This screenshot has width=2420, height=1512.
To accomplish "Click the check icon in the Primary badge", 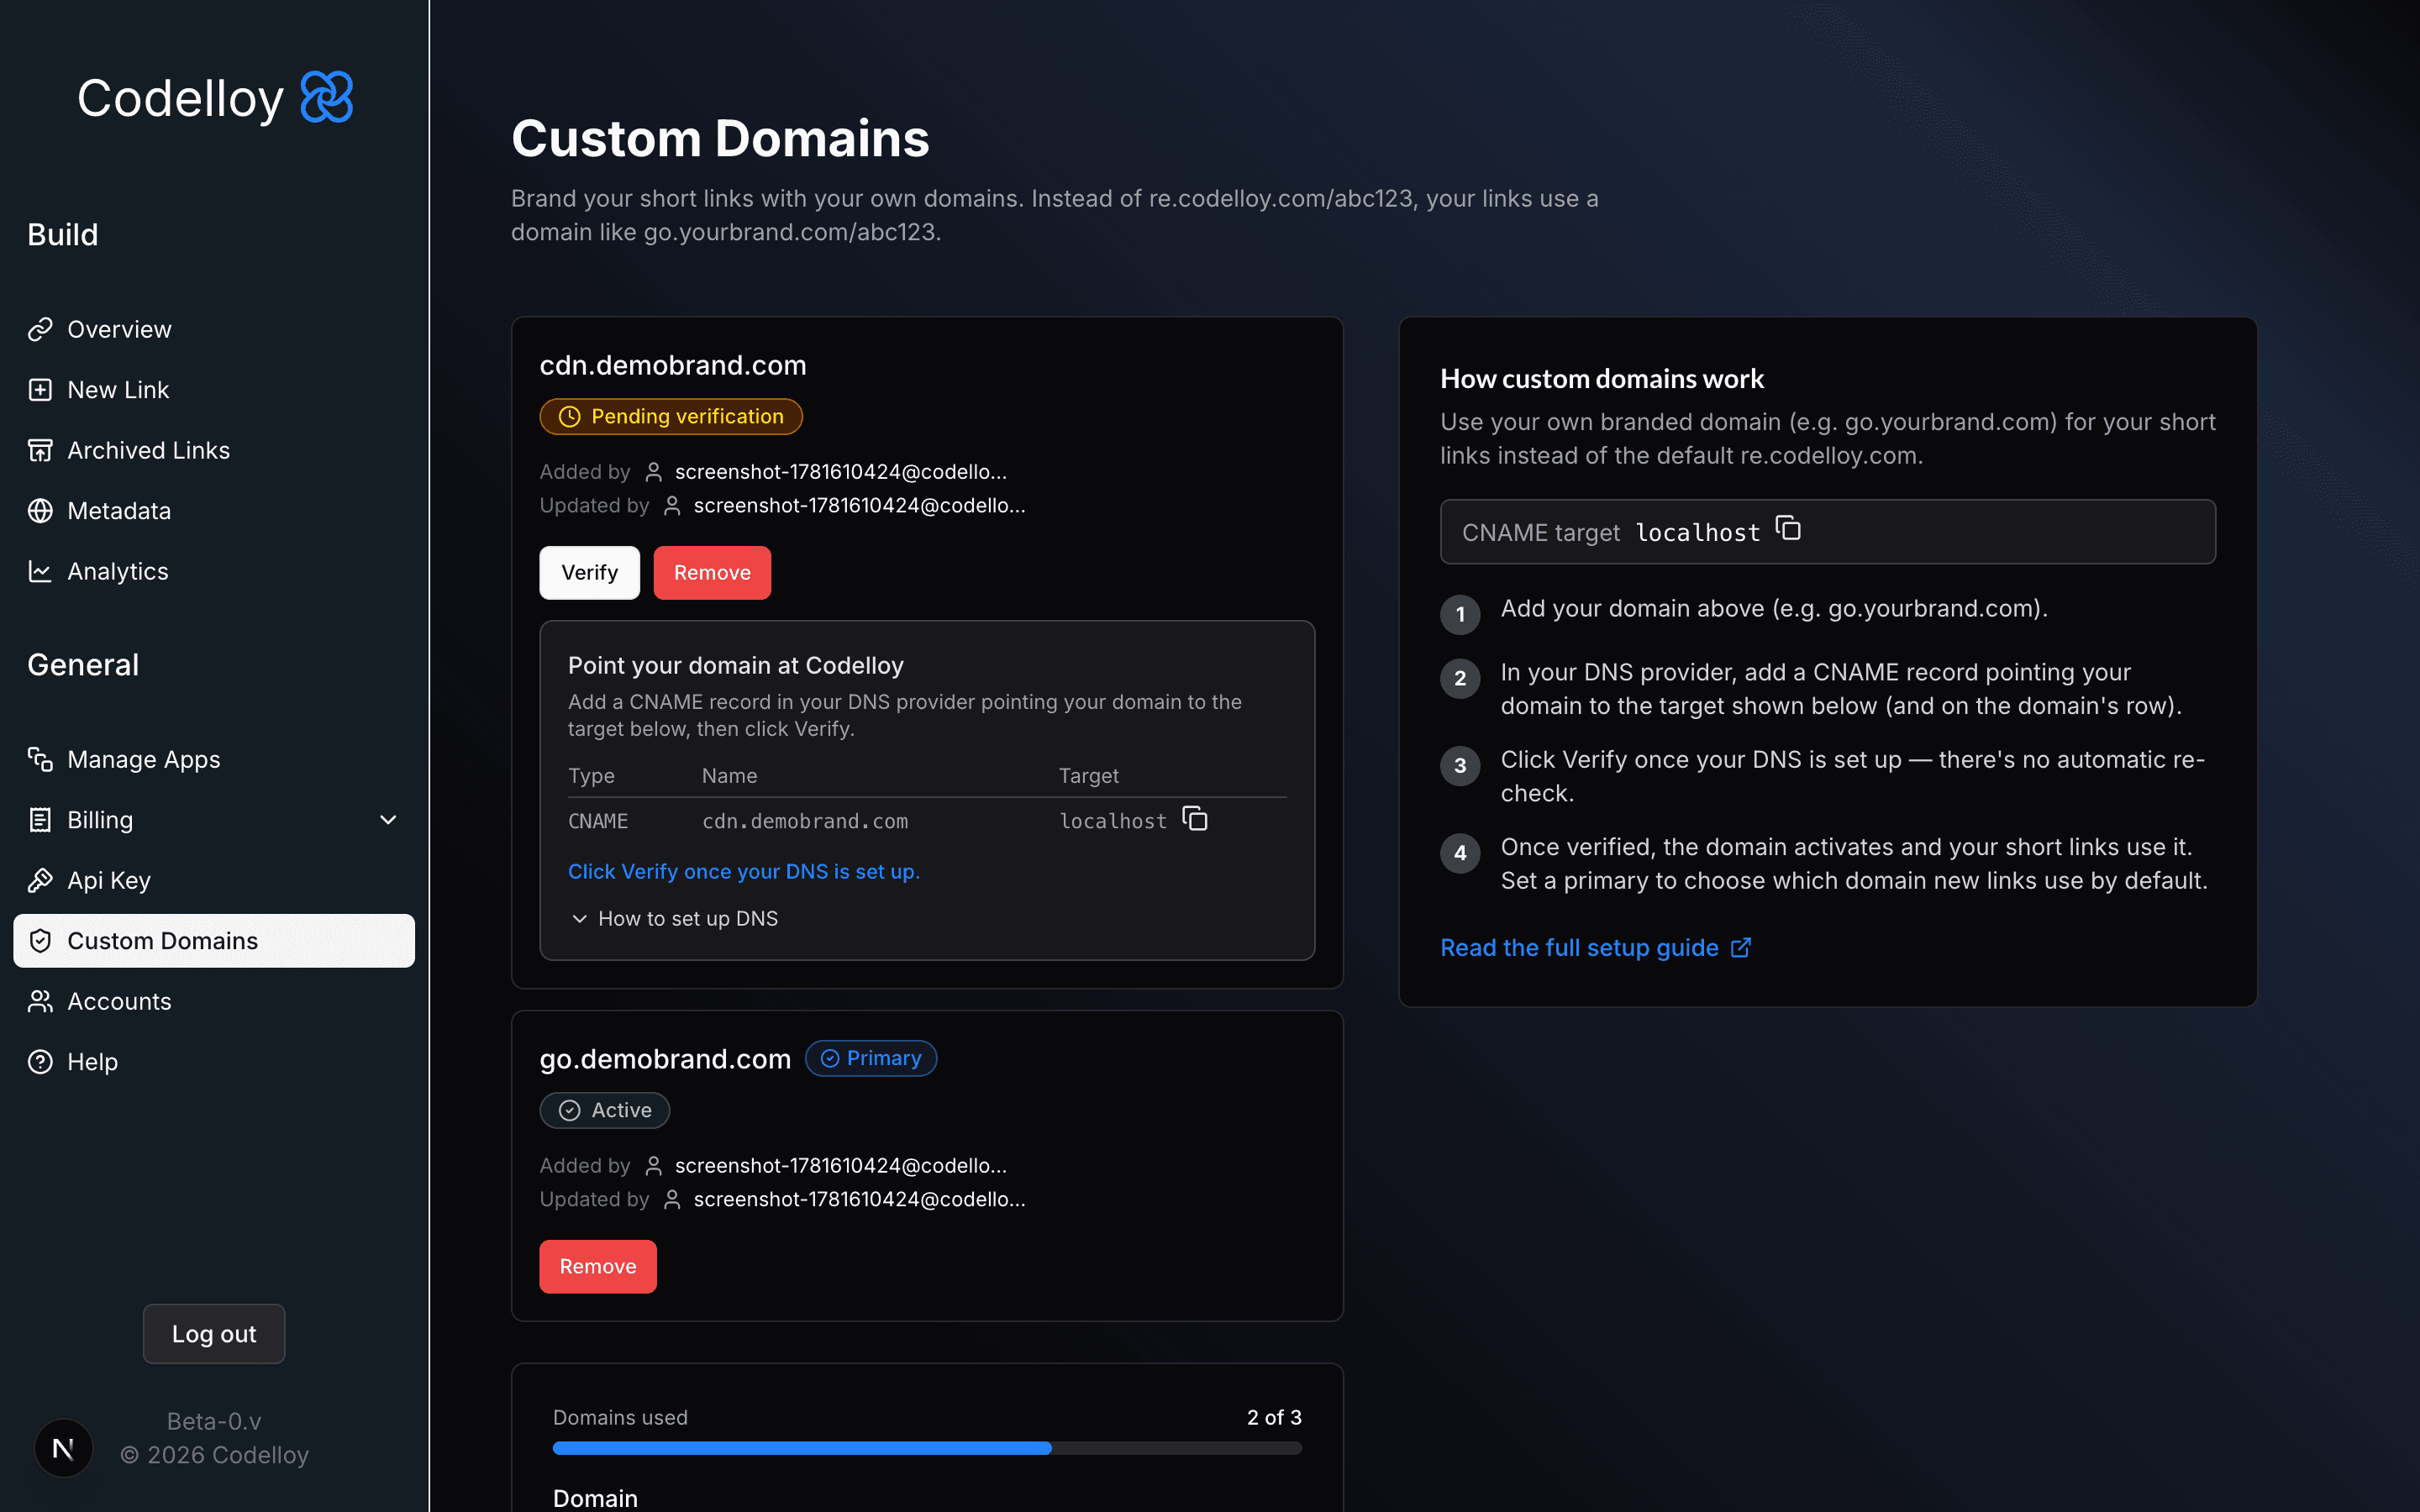I will [x=830, y=1058].
